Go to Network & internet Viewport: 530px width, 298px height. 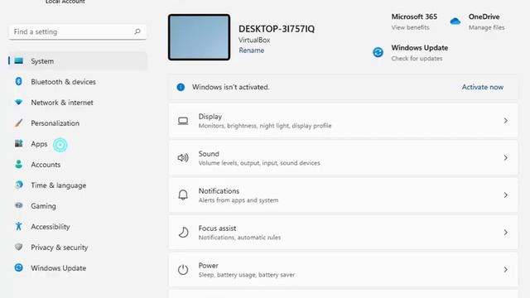coord(78,103)
